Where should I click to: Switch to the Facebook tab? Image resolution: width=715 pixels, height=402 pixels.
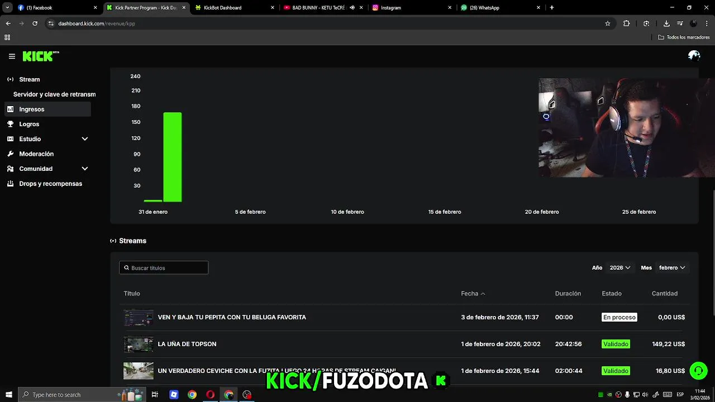tap(57, 8)
